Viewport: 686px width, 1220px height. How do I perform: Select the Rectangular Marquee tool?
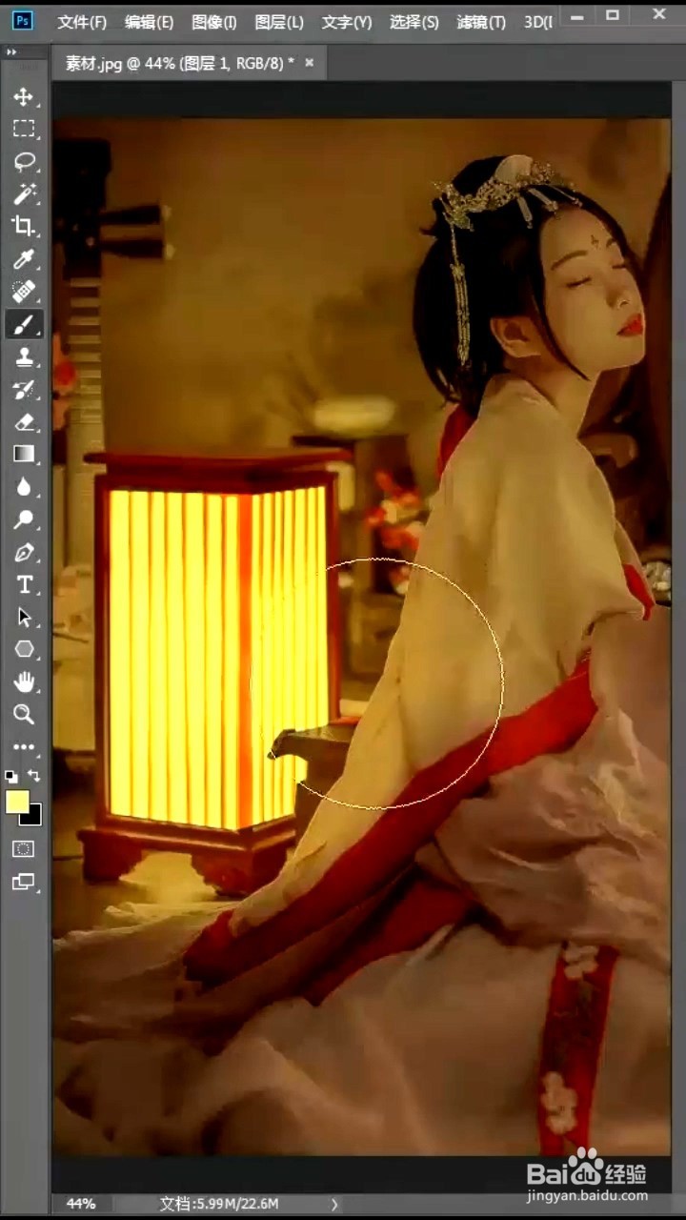tap(24, 129)
